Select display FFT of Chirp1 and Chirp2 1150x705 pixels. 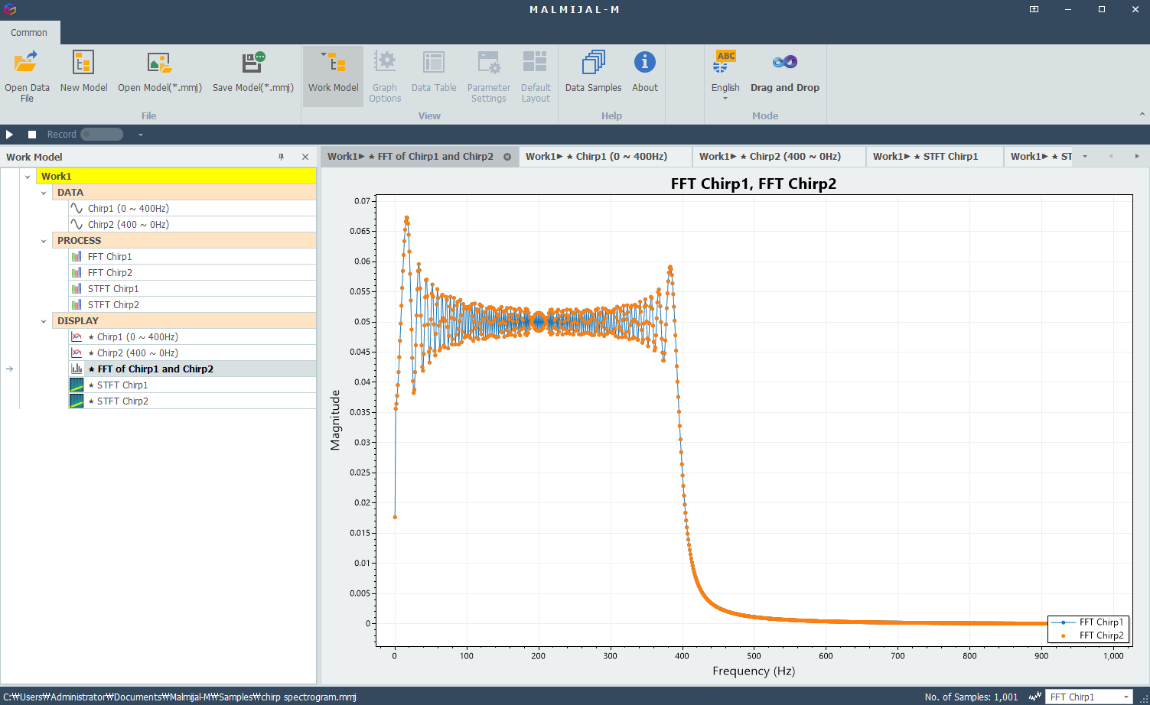coord(192,369)
